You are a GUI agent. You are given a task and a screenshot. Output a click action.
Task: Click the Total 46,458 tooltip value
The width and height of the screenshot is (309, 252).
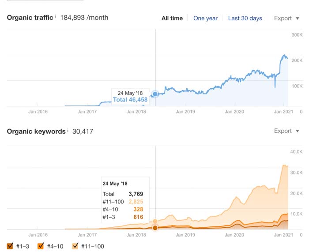tap(130, 100)
